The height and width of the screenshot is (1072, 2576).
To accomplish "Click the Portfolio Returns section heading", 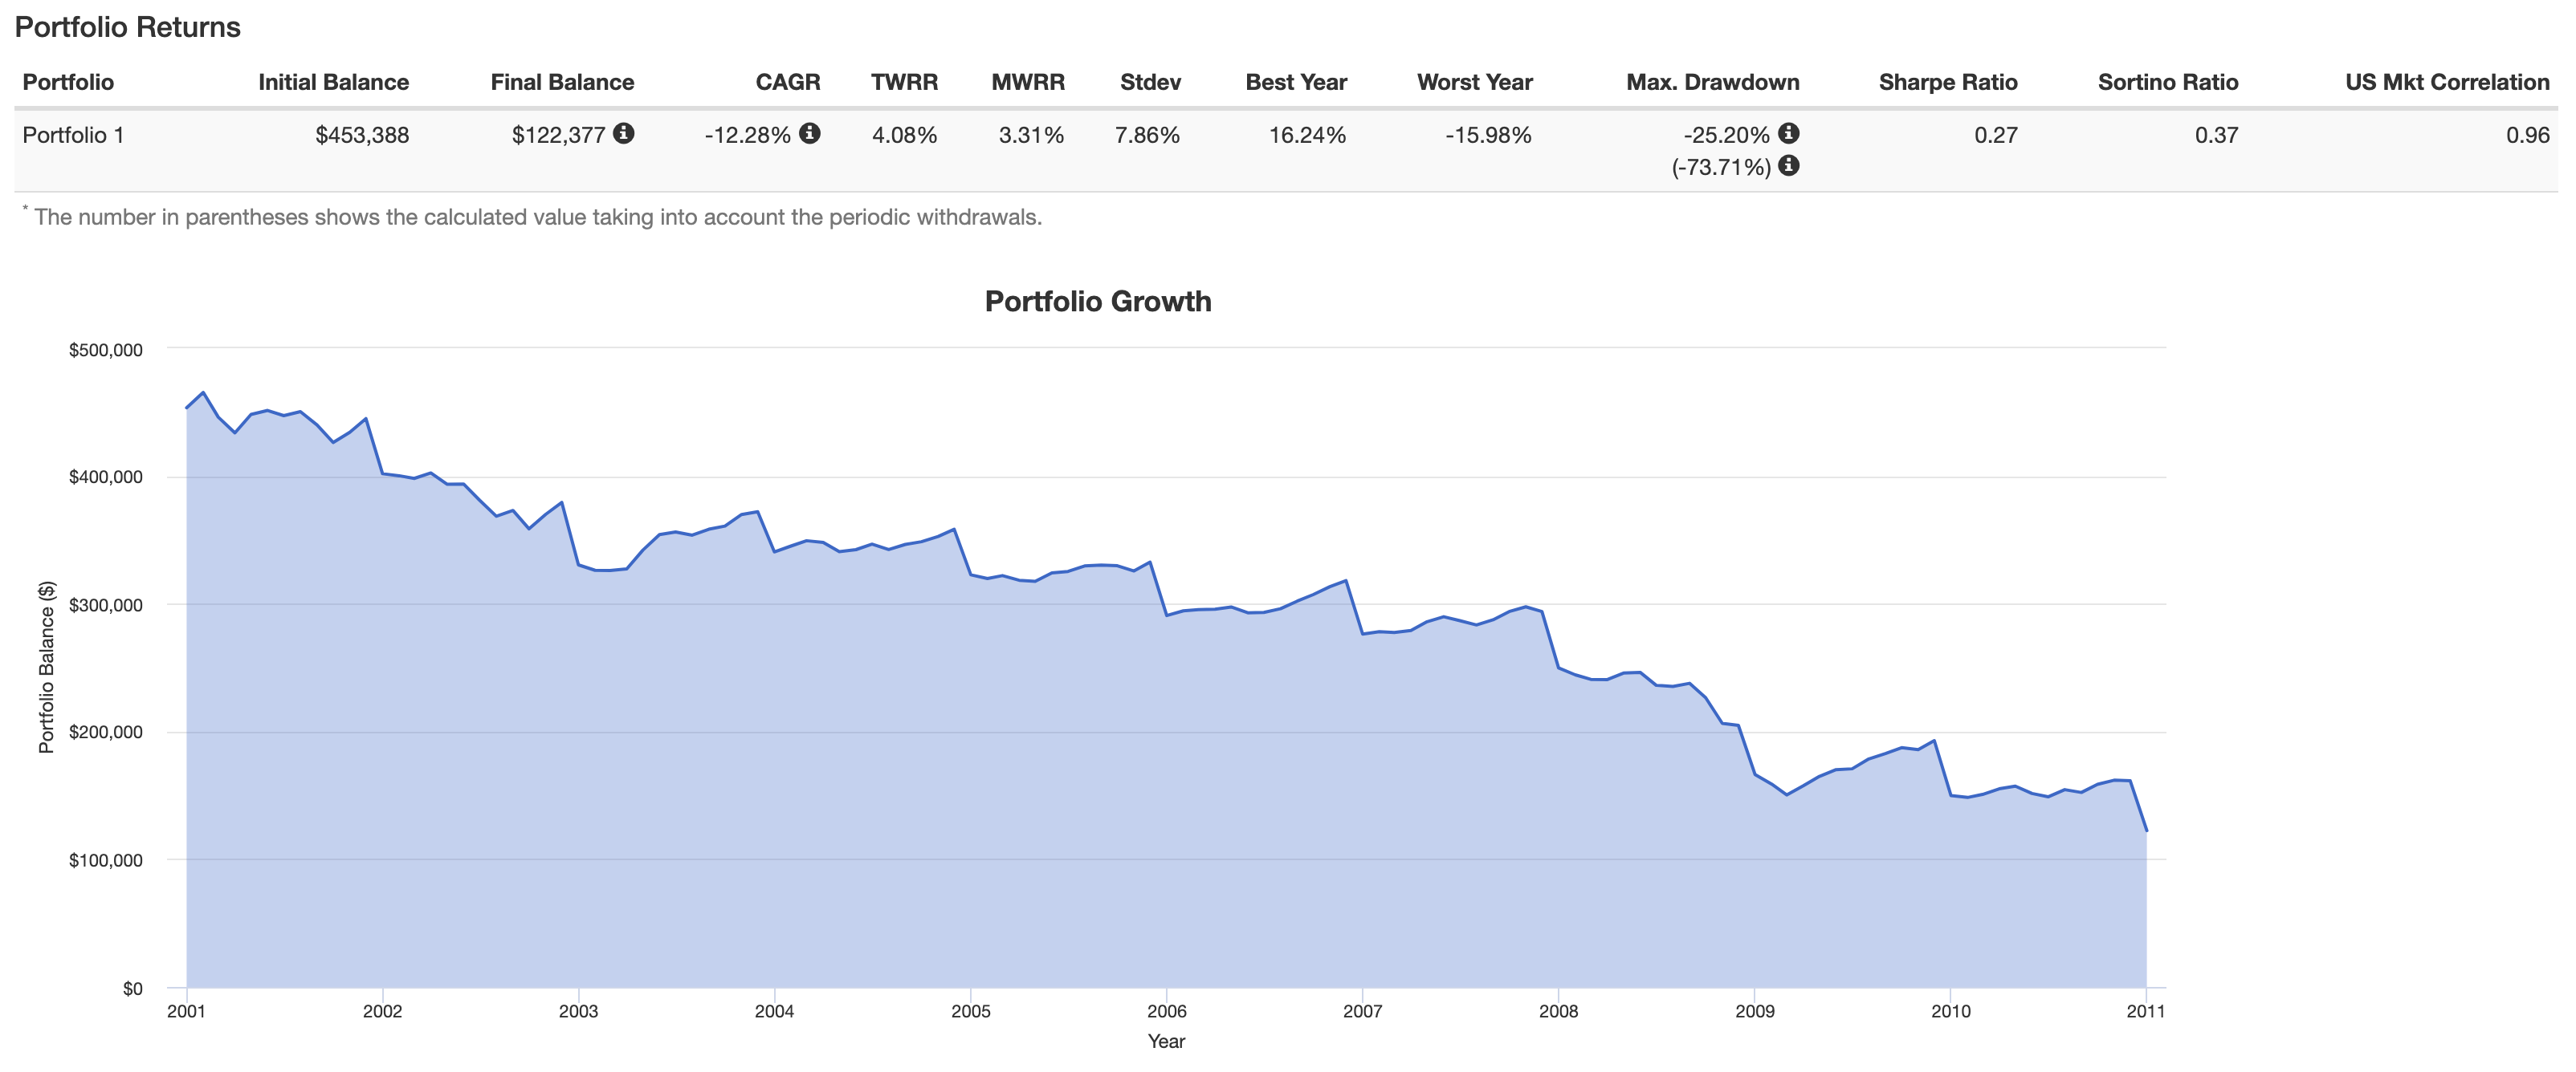I will point(127,27).
